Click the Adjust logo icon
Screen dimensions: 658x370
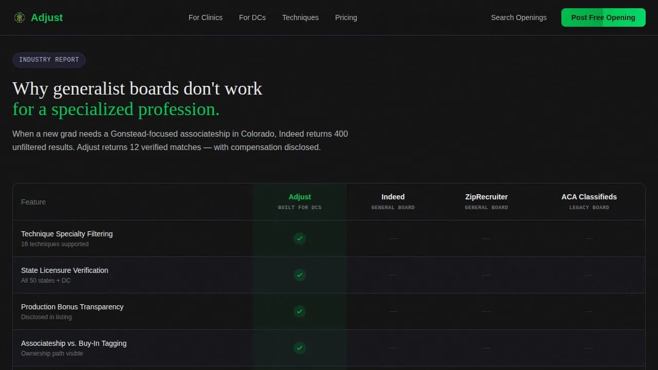pos(20,17)
